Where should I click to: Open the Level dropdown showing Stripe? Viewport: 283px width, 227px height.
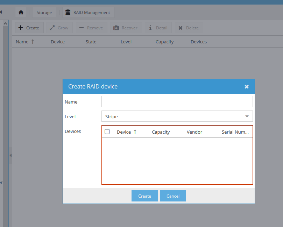[177, 116]
